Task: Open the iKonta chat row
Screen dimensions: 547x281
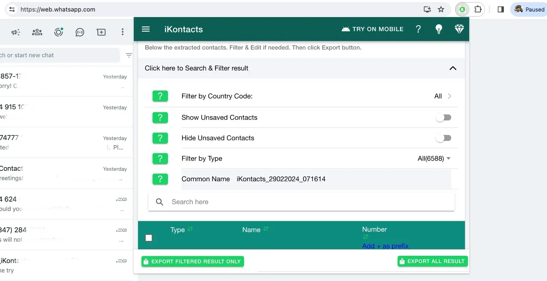Action: coord(66,265)
